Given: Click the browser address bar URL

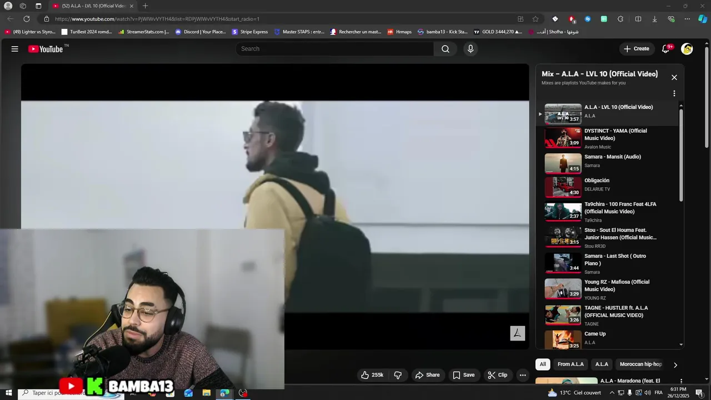Looking at the screenshot, I should [157, 19].
